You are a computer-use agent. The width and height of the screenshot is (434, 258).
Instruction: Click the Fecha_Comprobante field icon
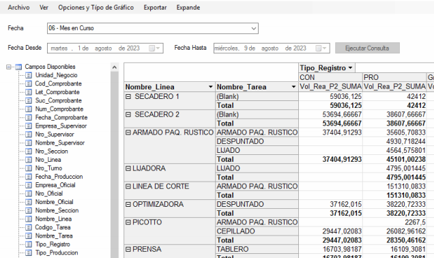[x=29, y=117]
